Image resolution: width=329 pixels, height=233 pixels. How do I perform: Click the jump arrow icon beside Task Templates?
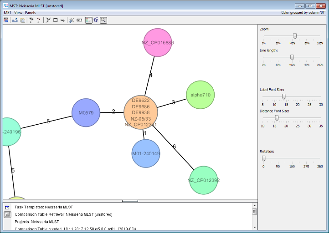coord(7,207)
